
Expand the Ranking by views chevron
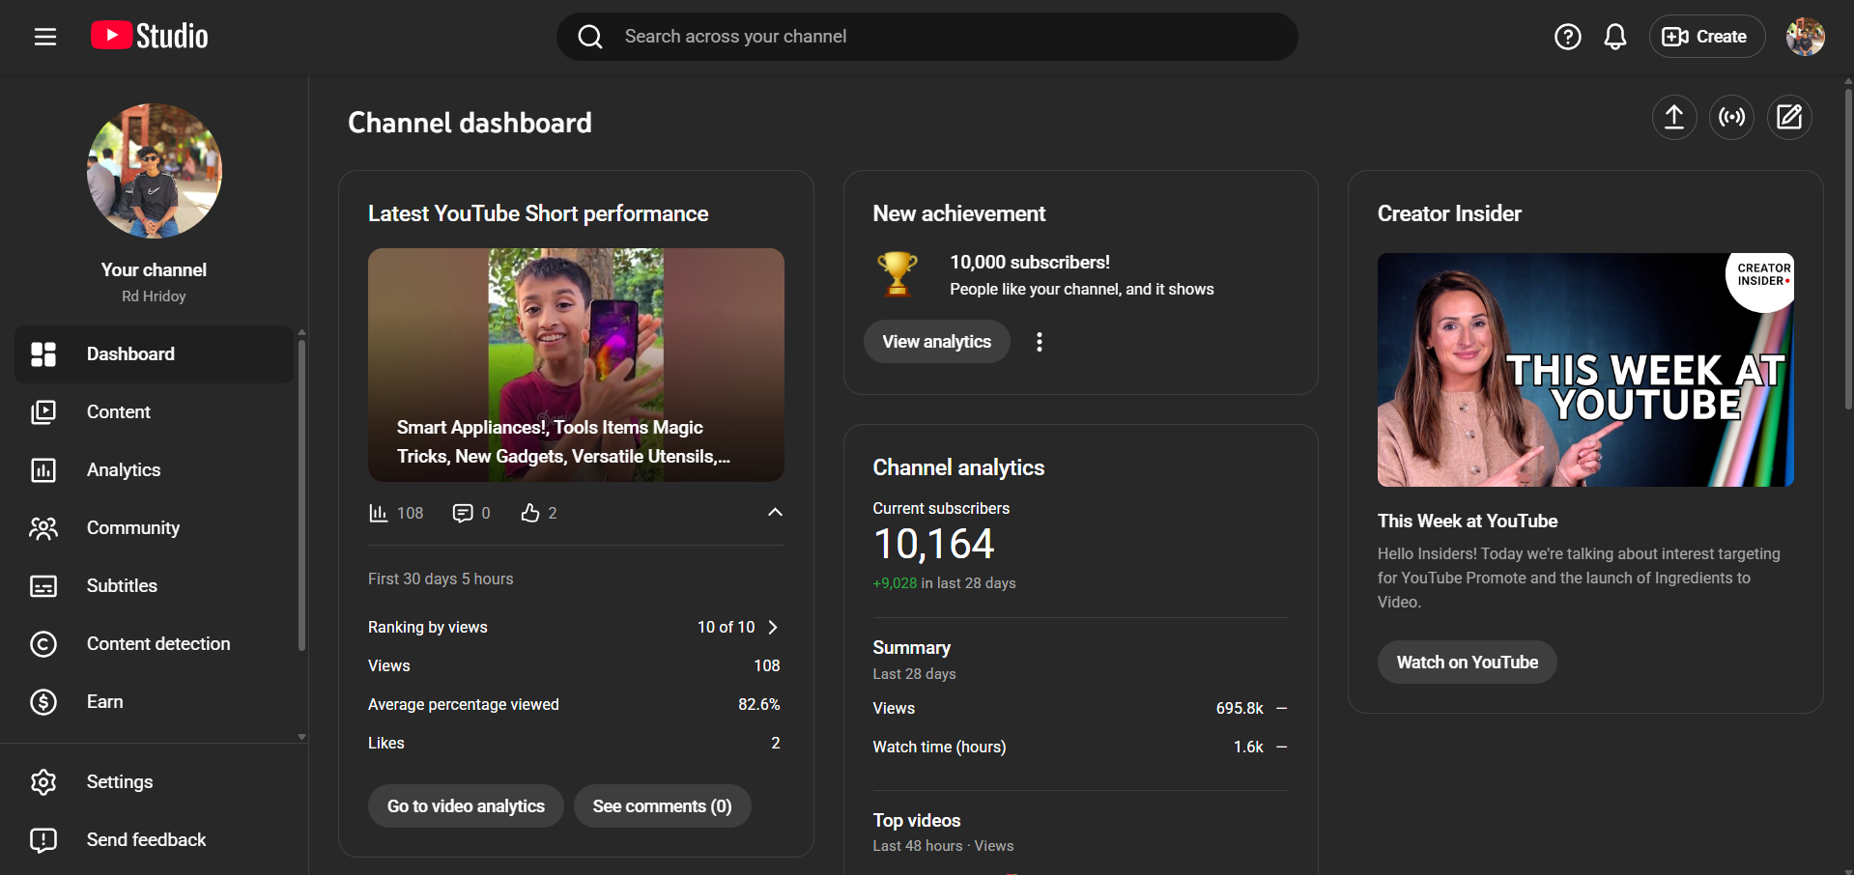(773, 628)
